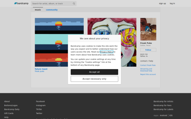Click Report this account

coord(148,74)
